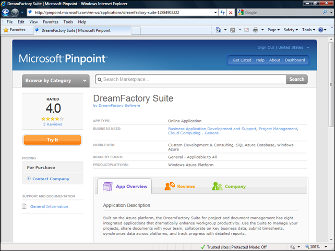Click the Help link in Pinpoint header
The image size is (335, 251).
coord(260,60)
